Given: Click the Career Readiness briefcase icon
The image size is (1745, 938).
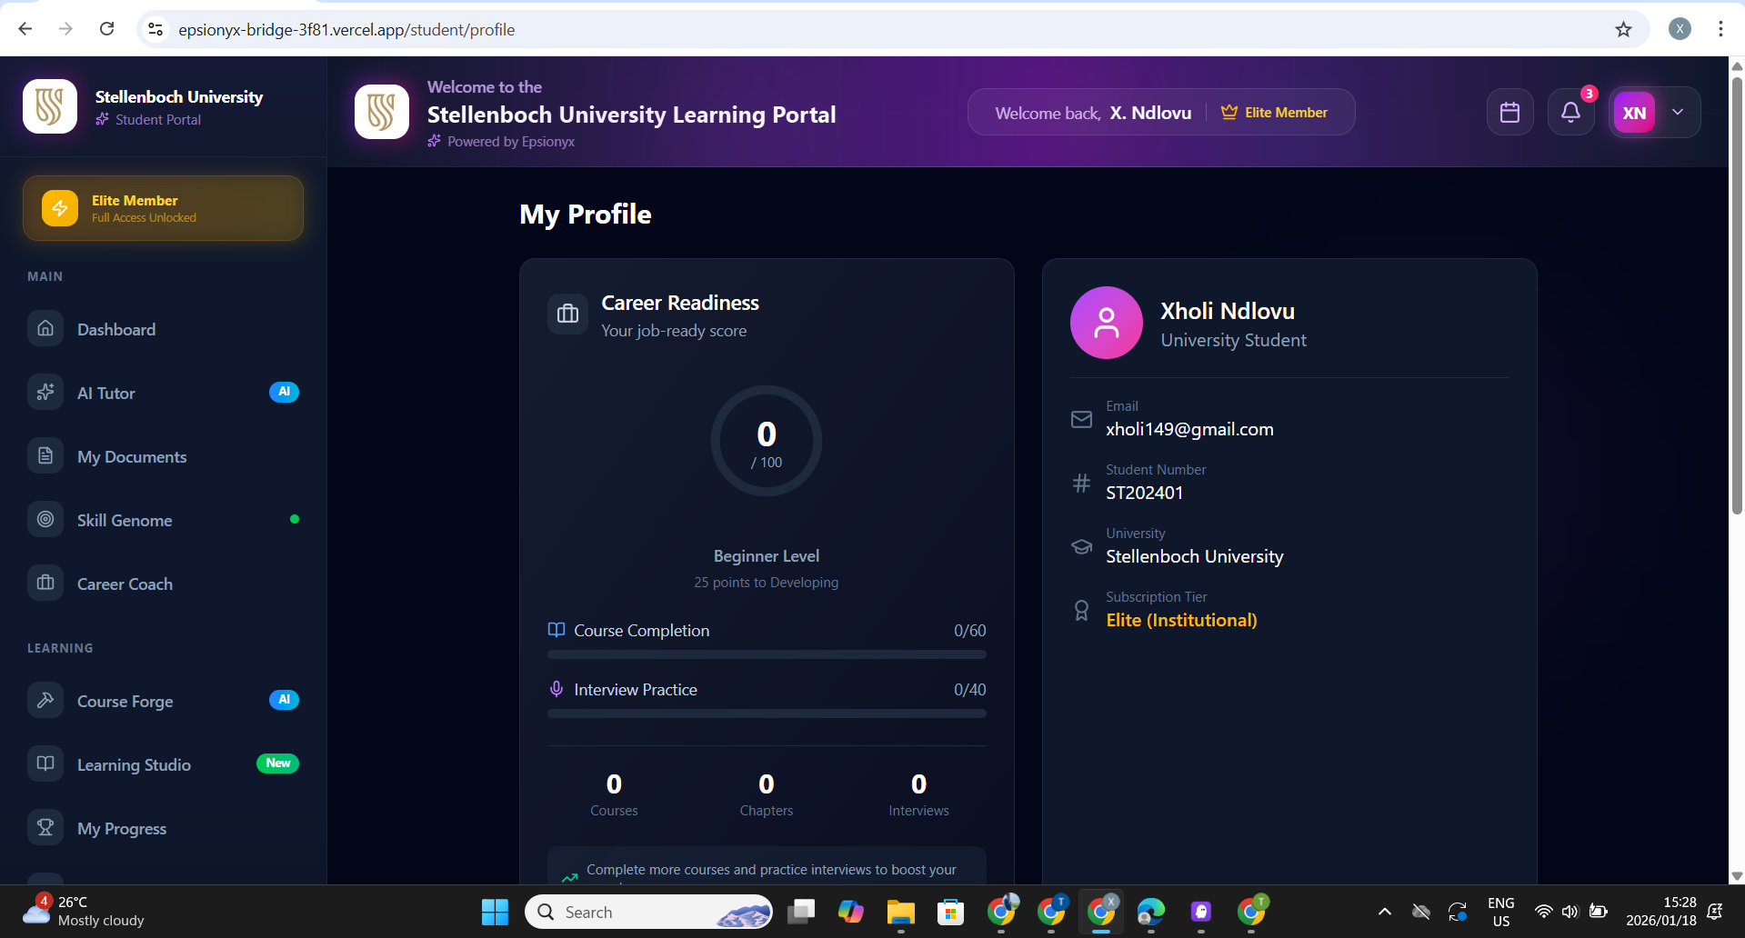Looking at the screenshot, I should tap(567, 314).
